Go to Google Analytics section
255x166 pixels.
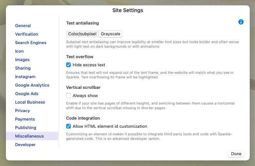pos(32,85)
